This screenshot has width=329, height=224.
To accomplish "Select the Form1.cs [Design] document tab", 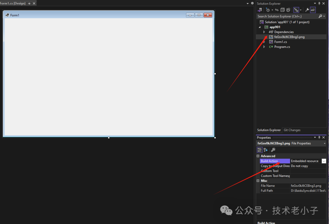I will (13, 3).
